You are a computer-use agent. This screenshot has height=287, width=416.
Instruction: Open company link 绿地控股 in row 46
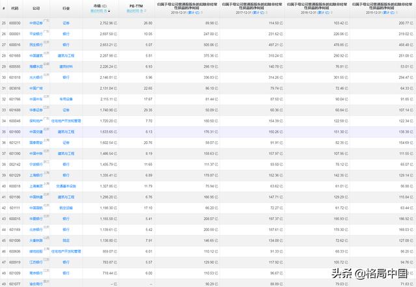click(x=36, y=252)
